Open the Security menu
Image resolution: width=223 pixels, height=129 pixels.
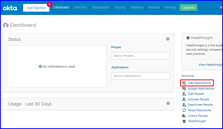pos(120,7)
